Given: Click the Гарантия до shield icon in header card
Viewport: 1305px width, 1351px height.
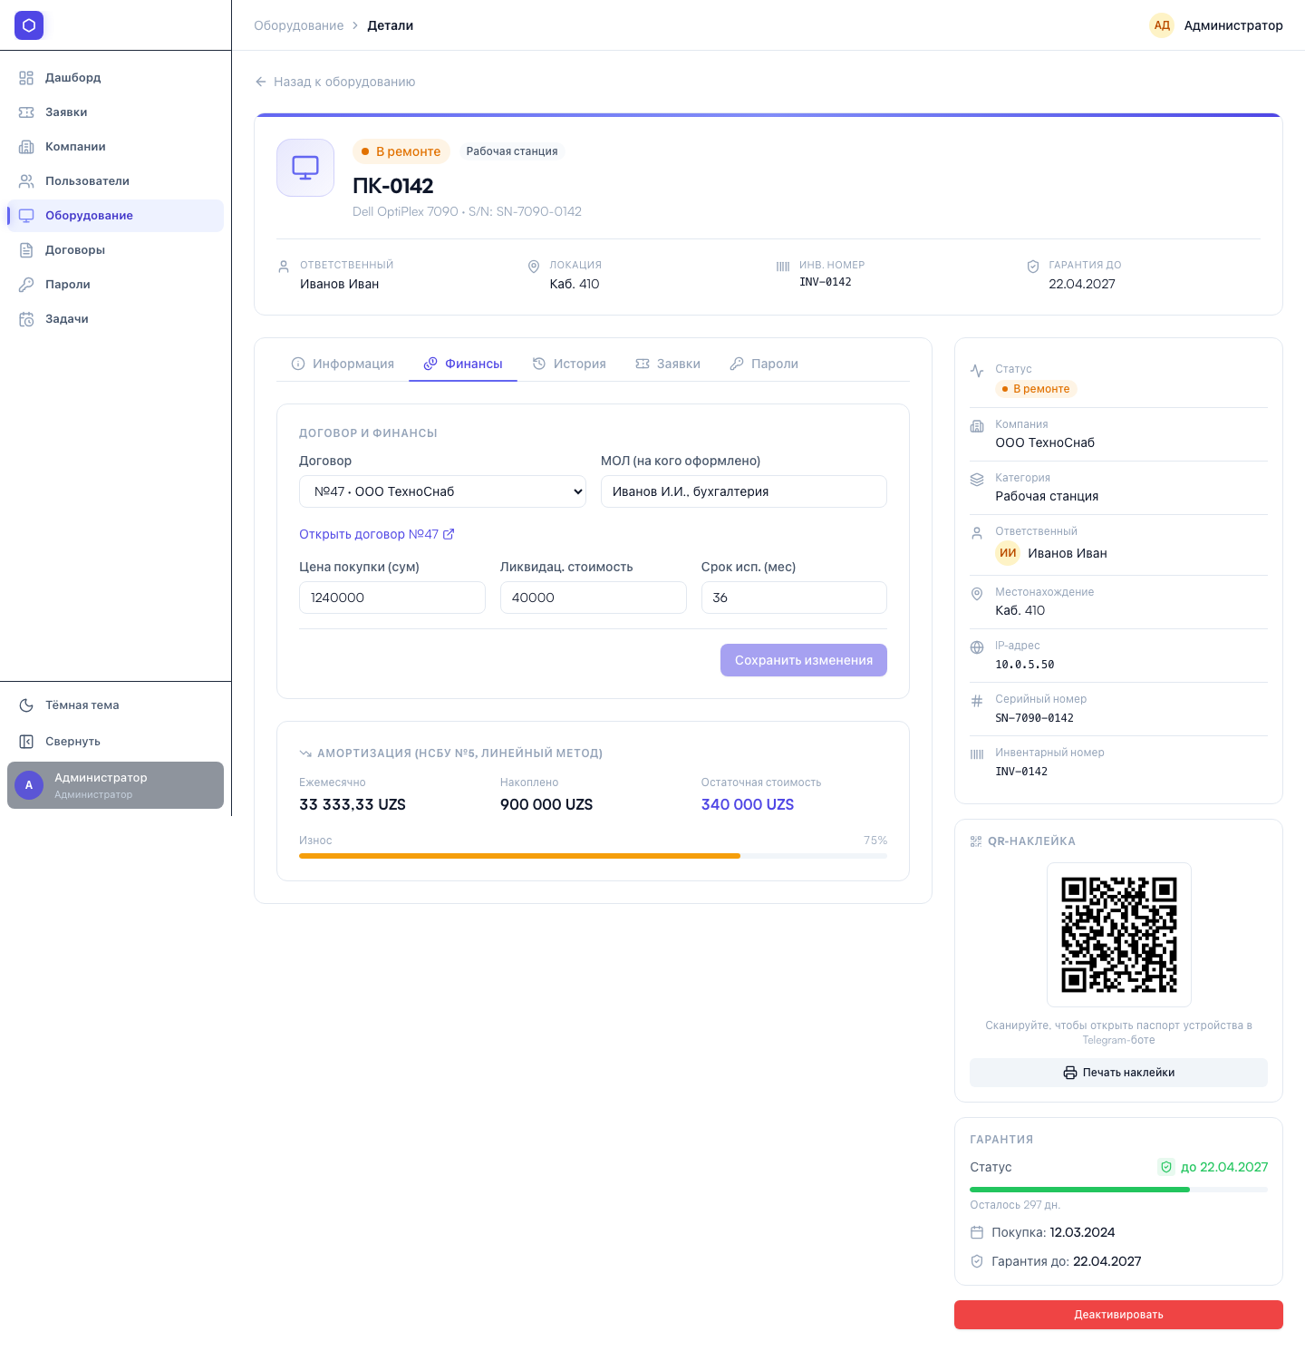Looking at the screenshot, I should point(1033,267).
